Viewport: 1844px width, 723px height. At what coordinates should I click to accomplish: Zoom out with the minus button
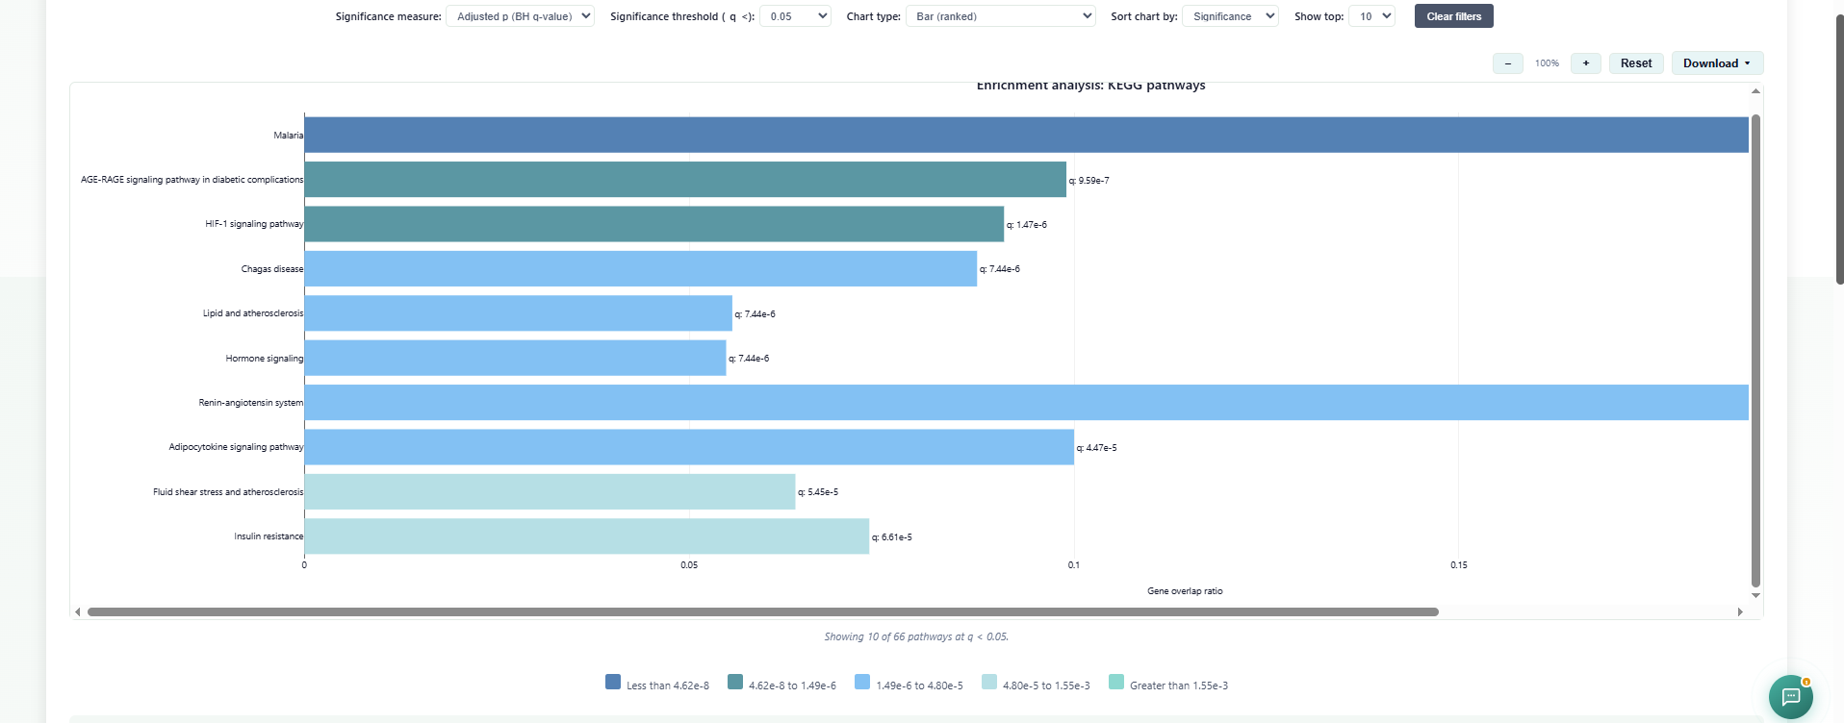pyautogui.click(x=1508, y=63)
